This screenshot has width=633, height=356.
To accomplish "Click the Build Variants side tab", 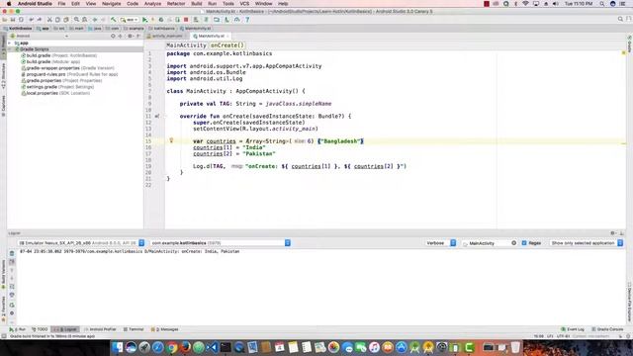I will [x=3, y=274].
